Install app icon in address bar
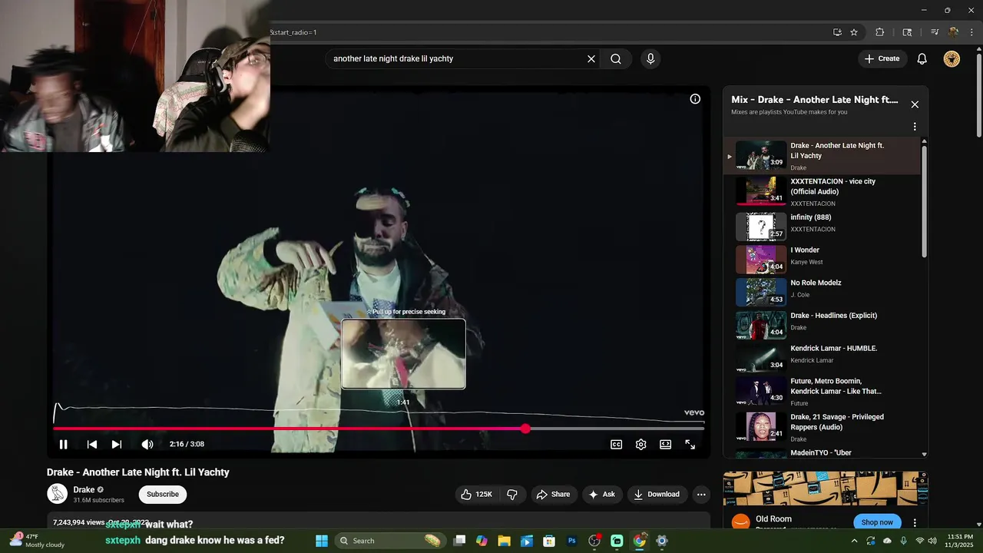The image size is (983, 553). coord(837,32)
